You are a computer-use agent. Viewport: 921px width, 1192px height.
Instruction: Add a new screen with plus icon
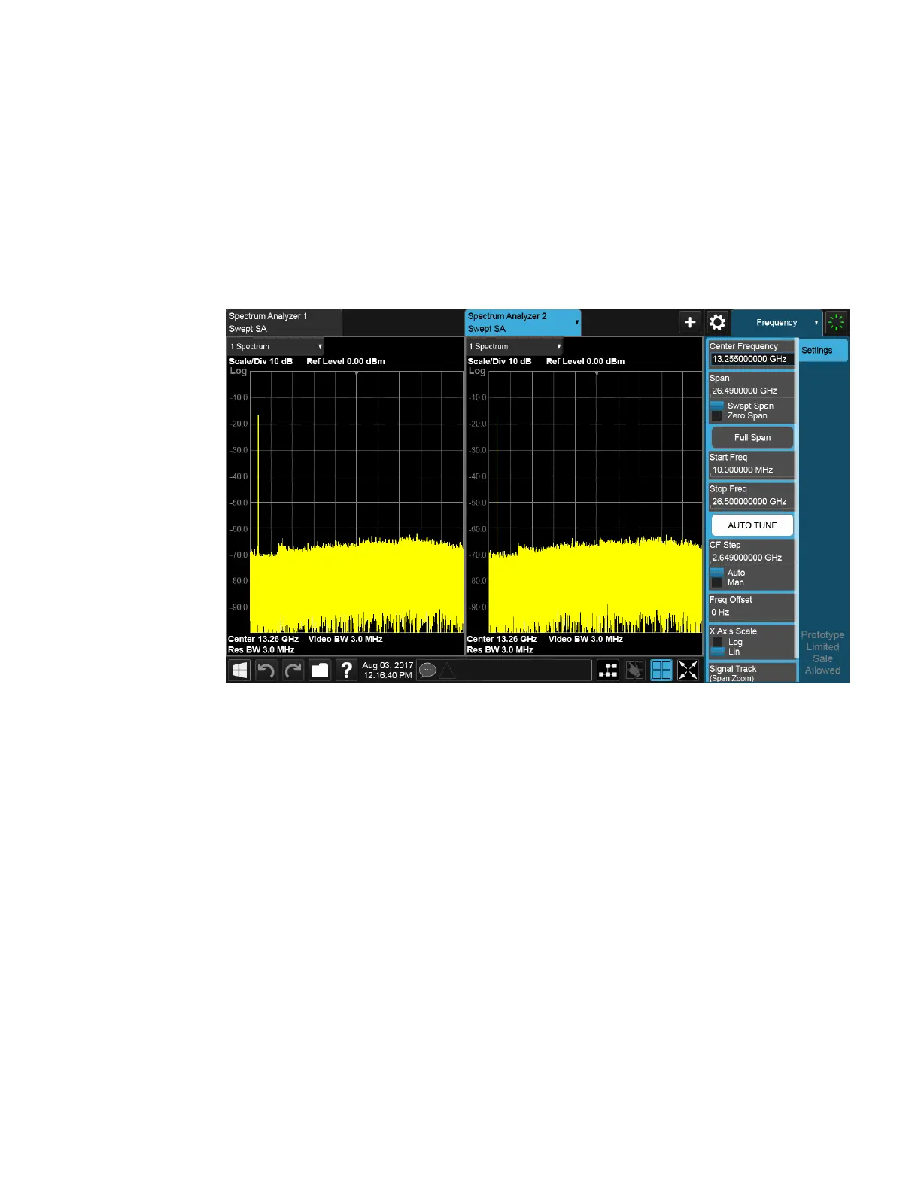point(690,322)
